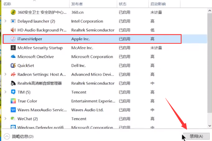Click publisher cell Intel Corporation
Image resolution: width=212 pixels, height=141 pixels.
87,21
